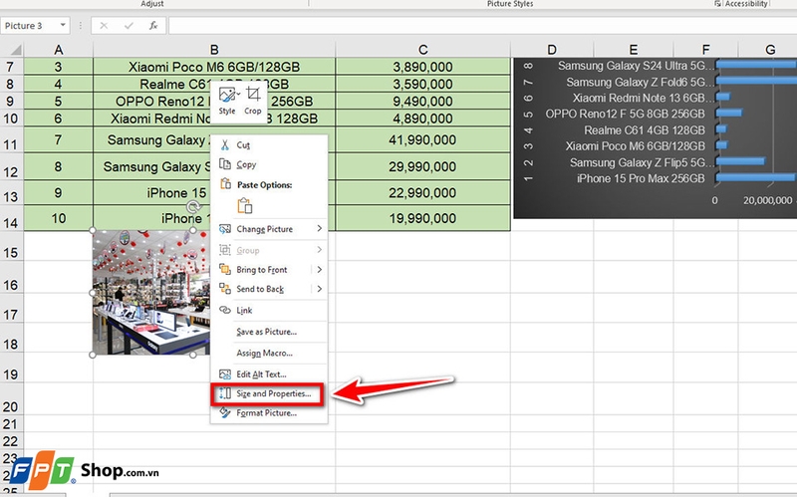Screen dimensions: 797x497
Task: Select row 7 header
Action: coord(11,67)
